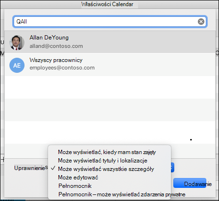Click the search field containing QAll
Image resolution: width=219 pixels, height=201 pixels.
110,22
